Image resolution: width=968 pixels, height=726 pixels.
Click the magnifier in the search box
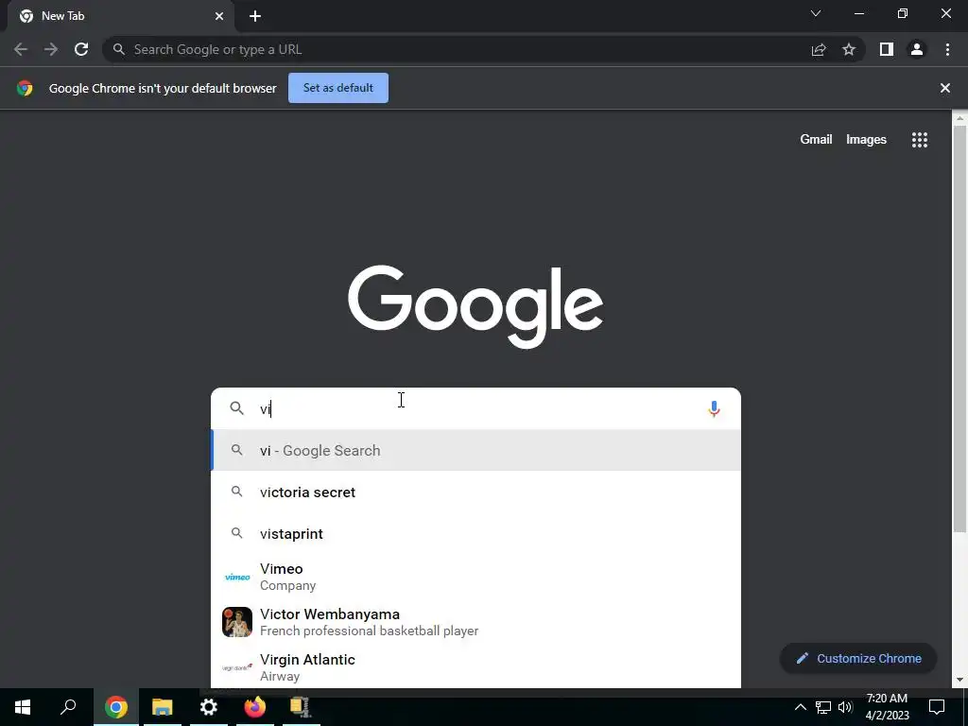point(237,408)
